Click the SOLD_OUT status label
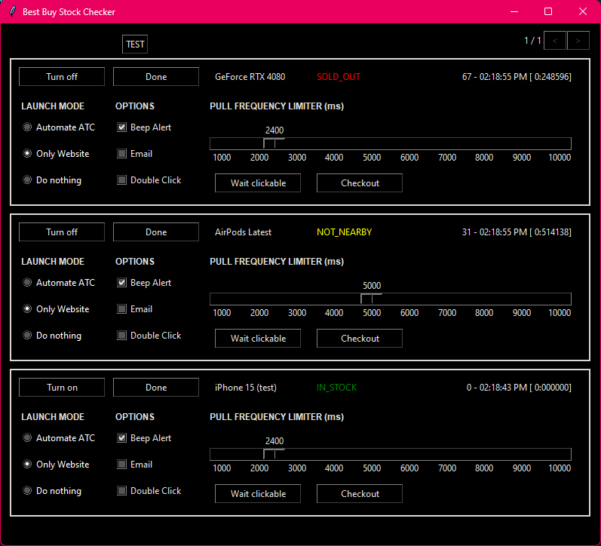Image resolution: width=601 pixels, height=546 pixels. click(x=339, y=77)
